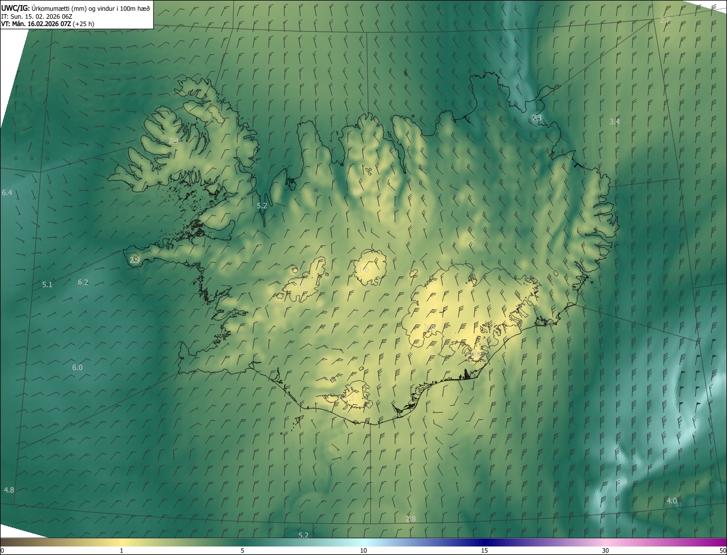Click the "7.3" value on the northeast coast

pyautogui.click(x=537, y=117)
